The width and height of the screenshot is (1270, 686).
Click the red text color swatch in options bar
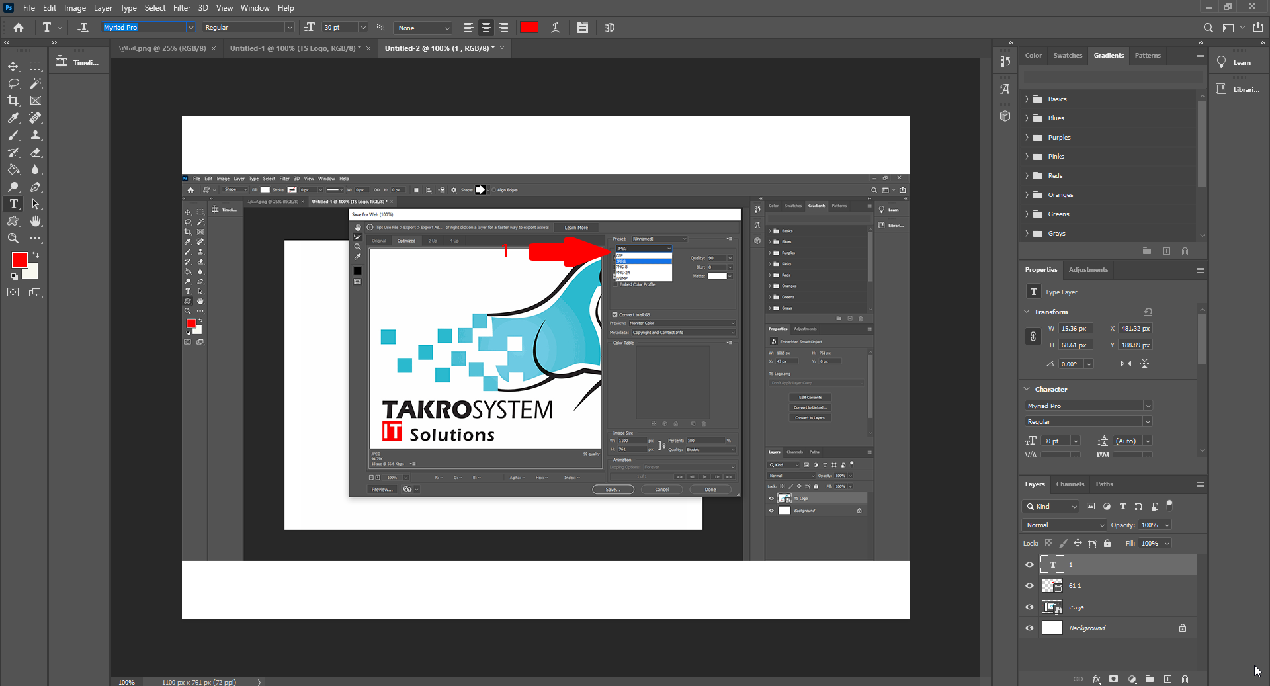point(529,28)
